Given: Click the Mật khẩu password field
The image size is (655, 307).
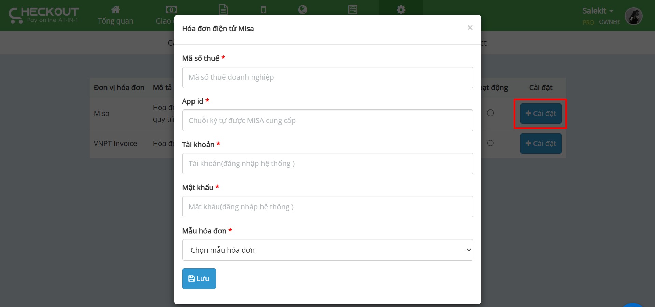Looking at the screenshot, I should point(328,207).
